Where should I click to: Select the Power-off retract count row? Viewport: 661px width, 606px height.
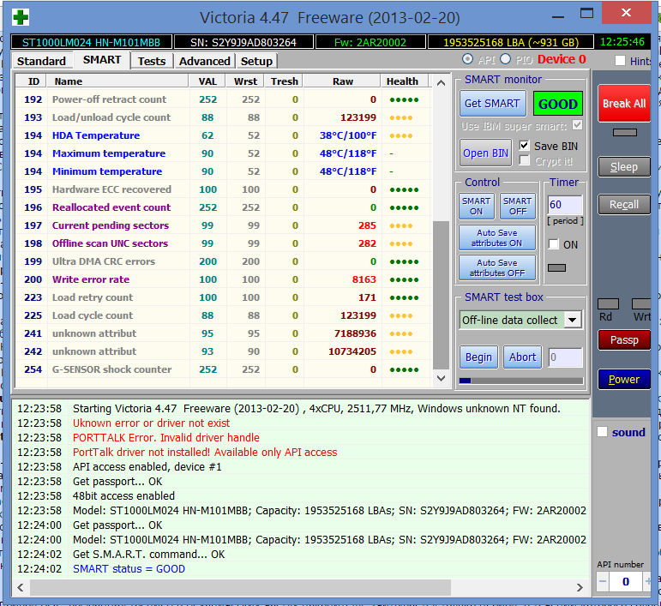click(x=224, y=99)
